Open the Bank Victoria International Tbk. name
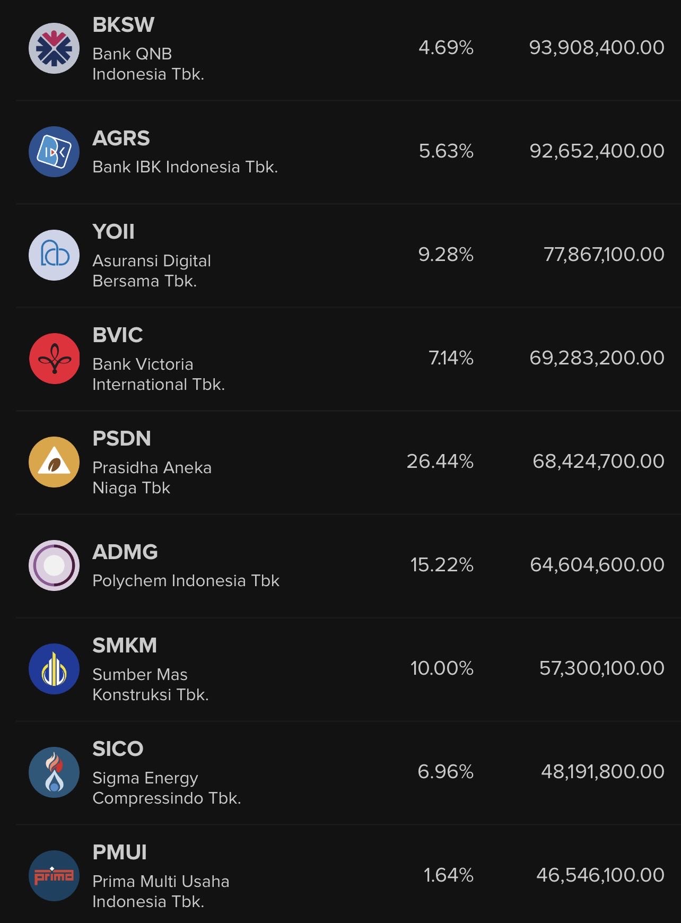This screenshot has width=681, height=923. 159,375
